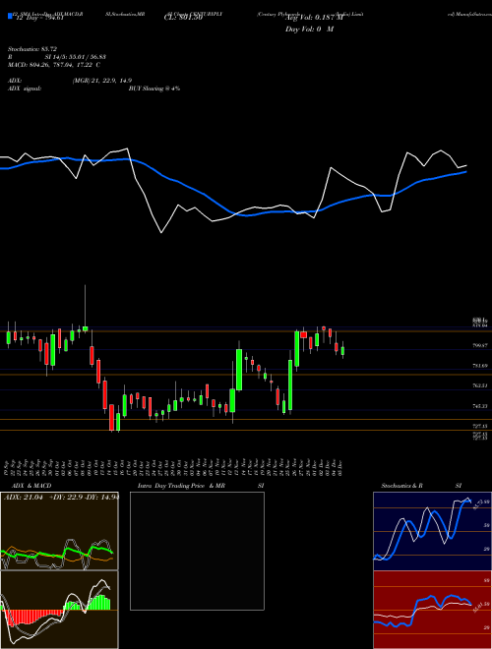Viewport: 492px width, 649px height.
Task: Open the red RSI mini chart
Action: pos(432,610)
